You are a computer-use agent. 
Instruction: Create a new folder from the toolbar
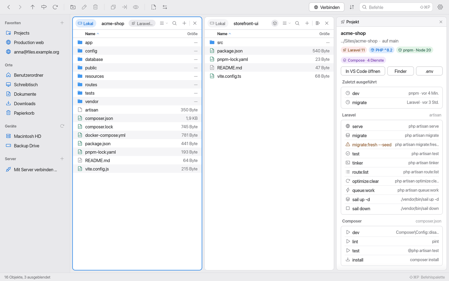point(73,7)
